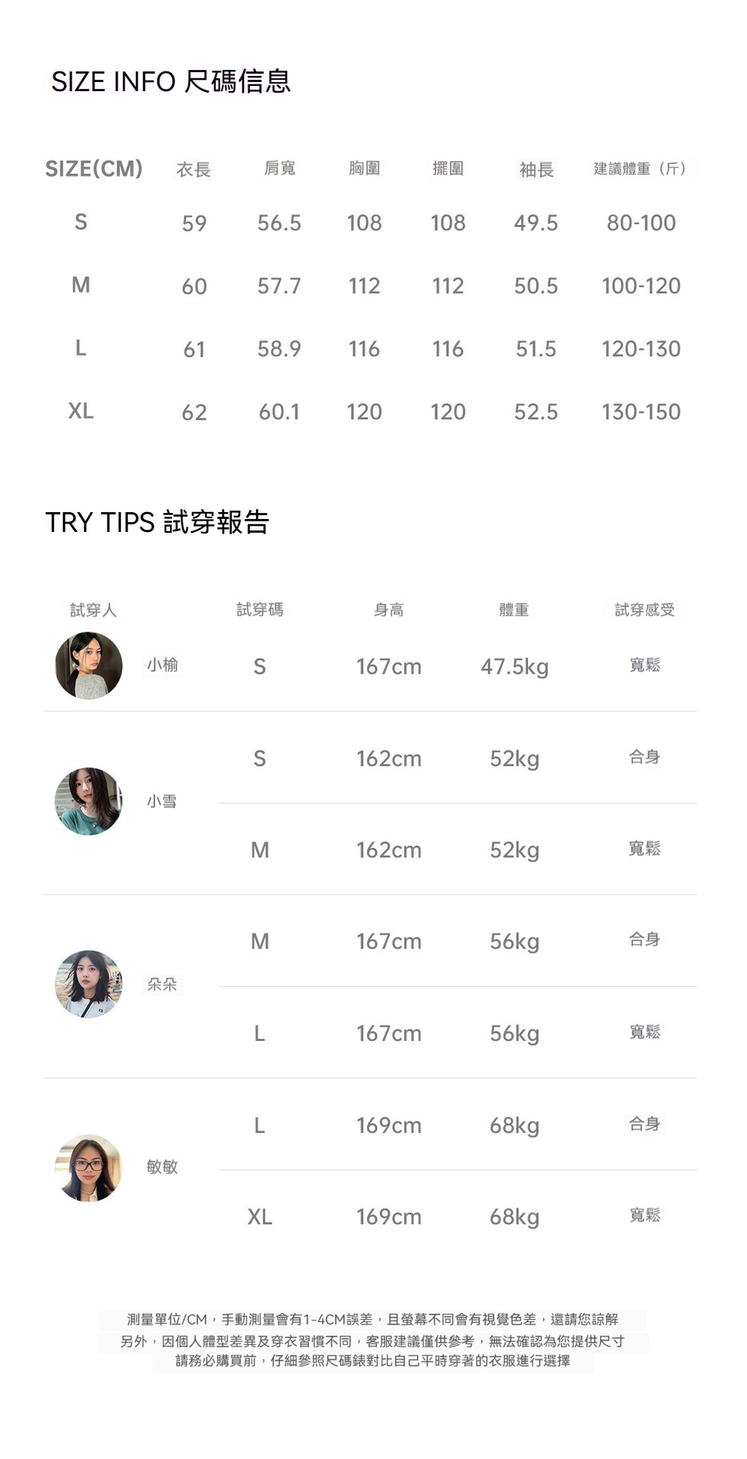
Task: Click 小榆's round avatar photo
Action: [x=89, y=666]
